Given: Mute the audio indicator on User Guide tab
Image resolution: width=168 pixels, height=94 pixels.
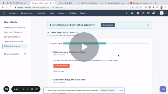Looking at the screenshot, I should click(50, 3).
